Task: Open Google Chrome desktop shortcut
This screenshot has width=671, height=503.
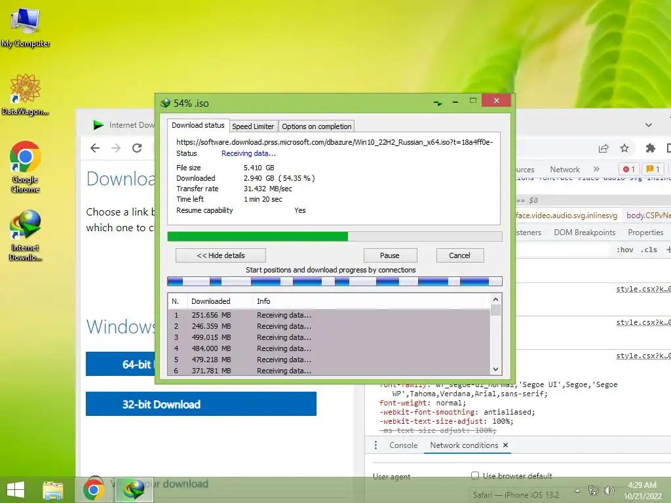Action: [26, 167]
